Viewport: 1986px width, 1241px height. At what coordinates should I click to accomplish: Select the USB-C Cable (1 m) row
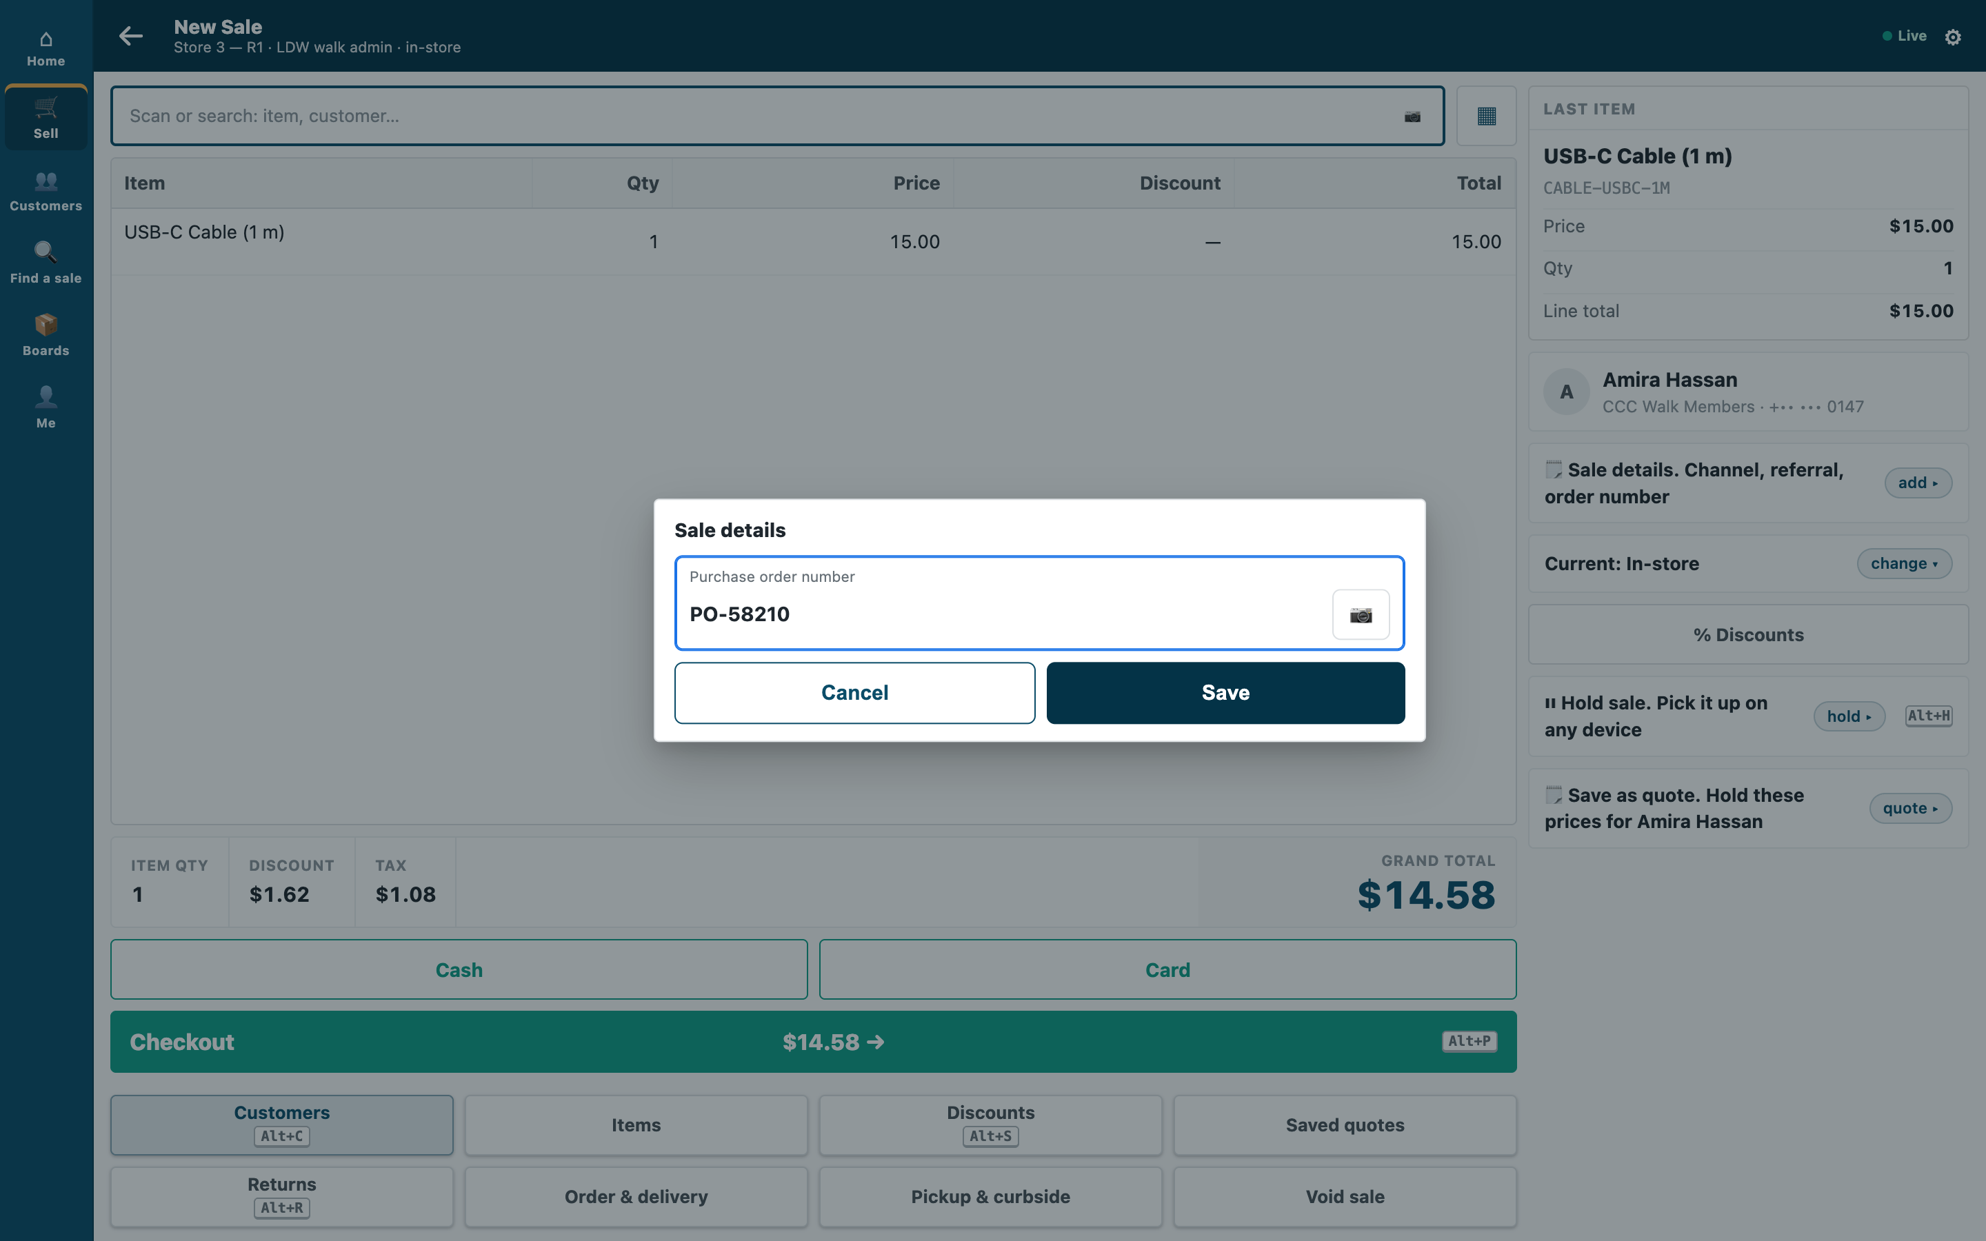[813, 242]
